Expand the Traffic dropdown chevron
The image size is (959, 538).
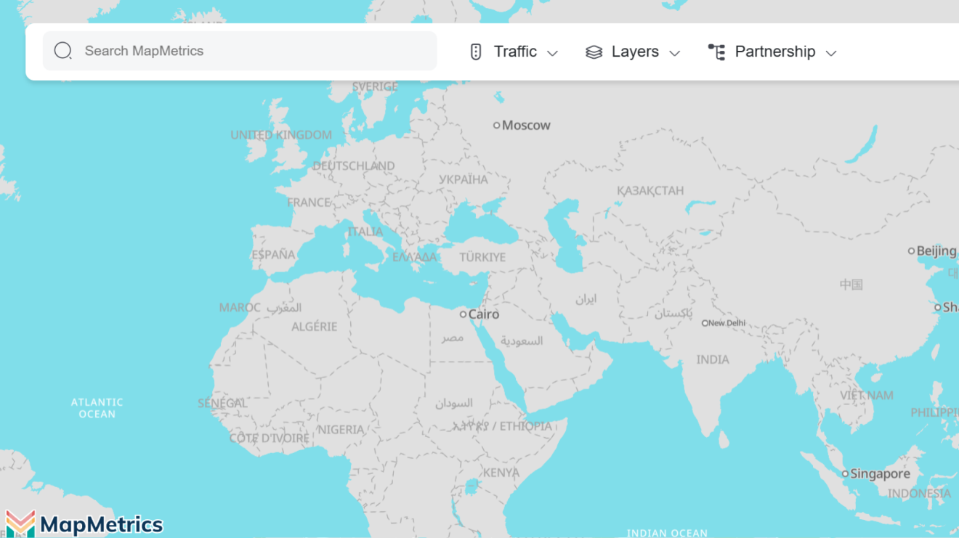point(553,52)
